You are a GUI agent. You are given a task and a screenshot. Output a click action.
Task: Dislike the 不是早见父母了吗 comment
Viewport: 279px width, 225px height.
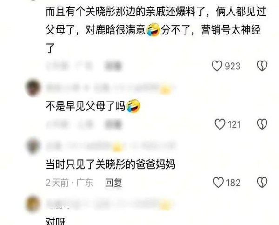(x=262, y=124)
